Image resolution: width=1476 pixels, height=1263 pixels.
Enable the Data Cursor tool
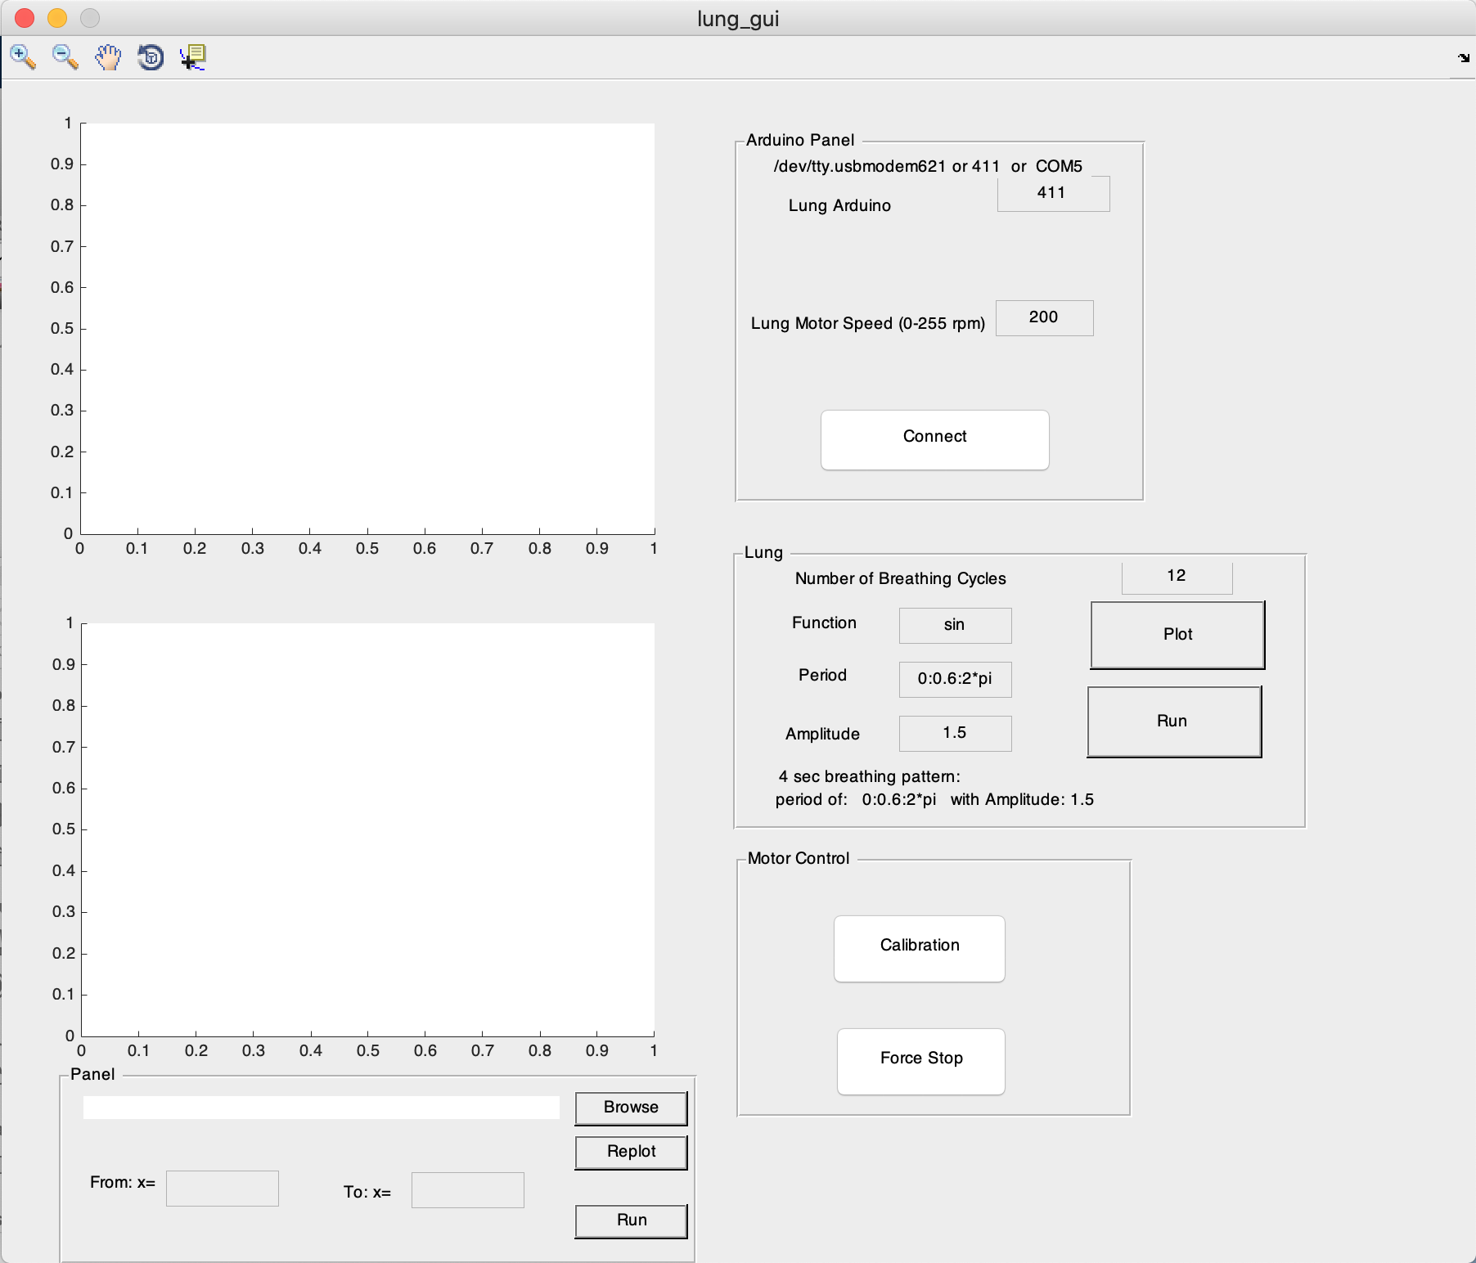[x=193, y=57]
